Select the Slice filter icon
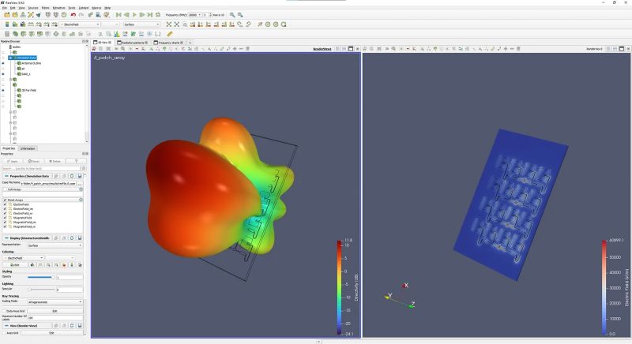 tap(32, 34)
